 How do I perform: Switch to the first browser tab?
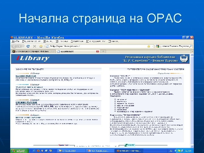[33, 51]
